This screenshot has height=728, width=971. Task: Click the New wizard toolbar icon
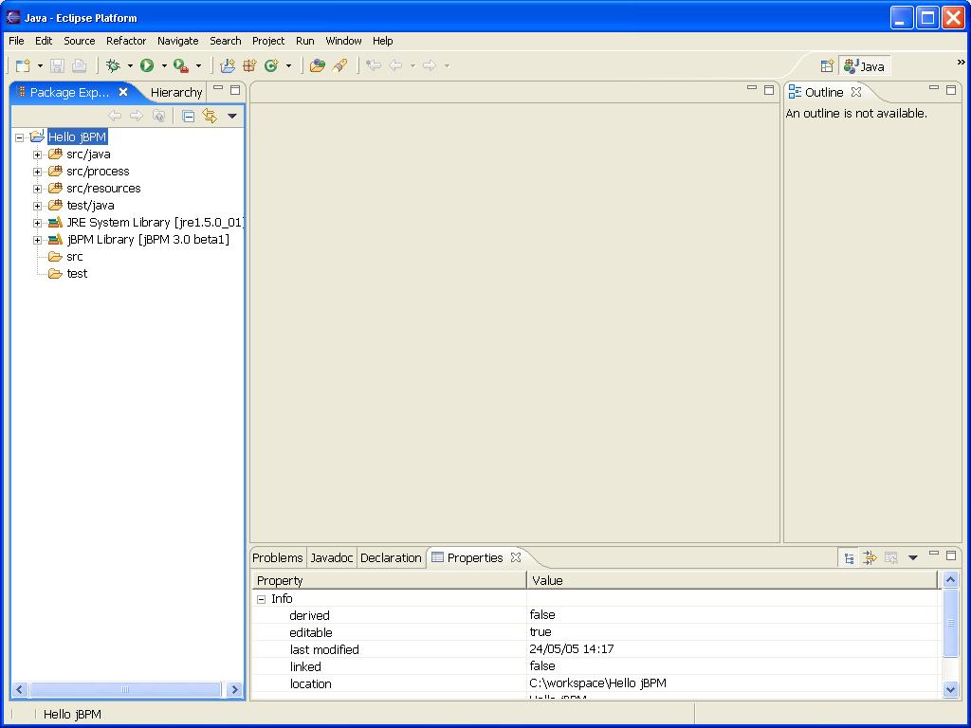[x=23, y=65]
